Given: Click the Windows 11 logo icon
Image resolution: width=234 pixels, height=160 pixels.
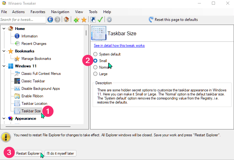Looking at the screenshot, I should point(11,66).
